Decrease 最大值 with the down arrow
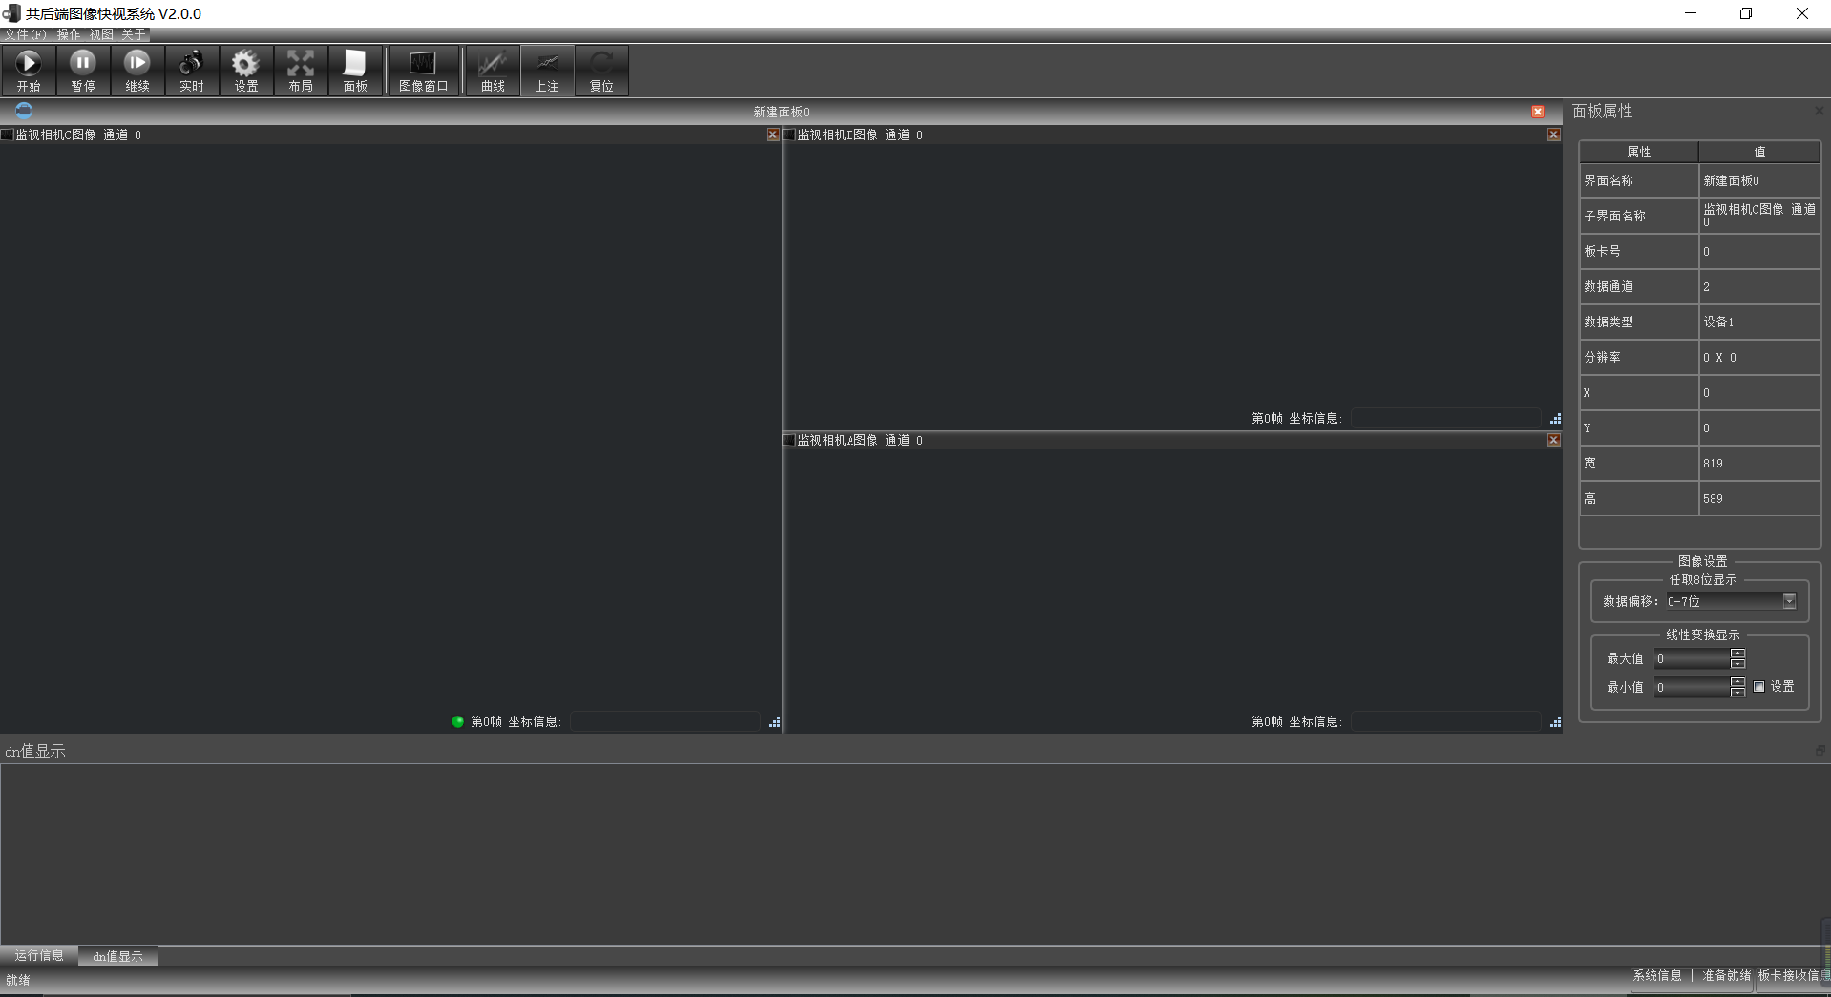Image resolution: width=1831 pixels, height=997 pixels. (x=1737, y=663)
